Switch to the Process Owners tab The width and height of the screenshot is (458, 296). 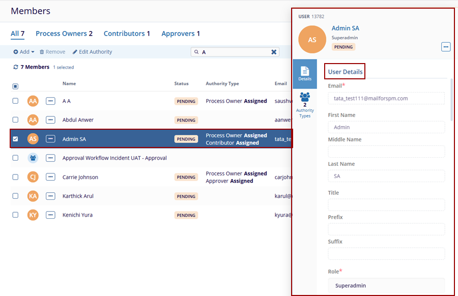64,34
